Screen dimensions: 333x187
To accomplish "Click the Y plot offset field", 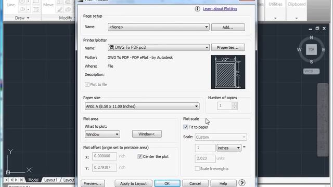I will click(104, 167).
